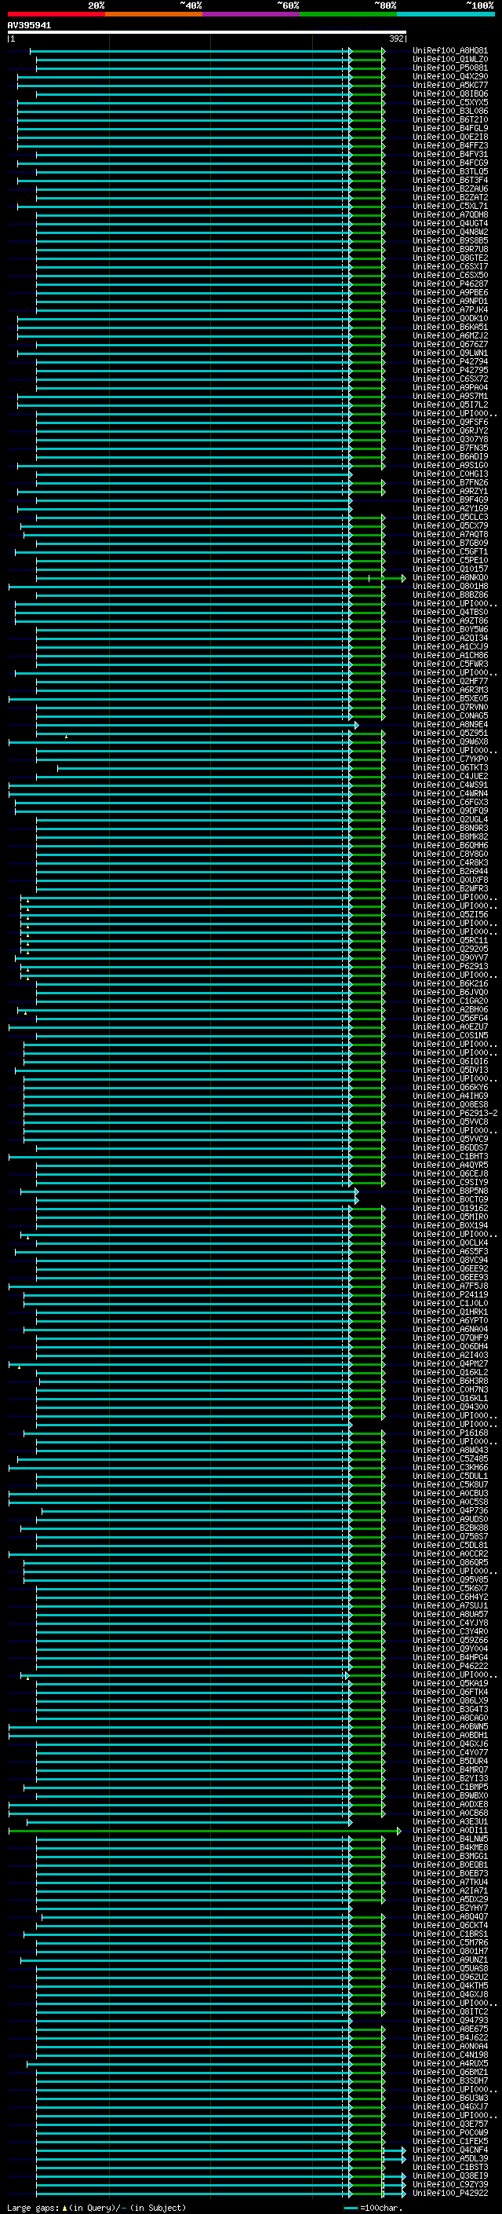Select the UniRef100_B9R7U8 label
Viewport: 502px width, 2214px height.
[450, 249]
